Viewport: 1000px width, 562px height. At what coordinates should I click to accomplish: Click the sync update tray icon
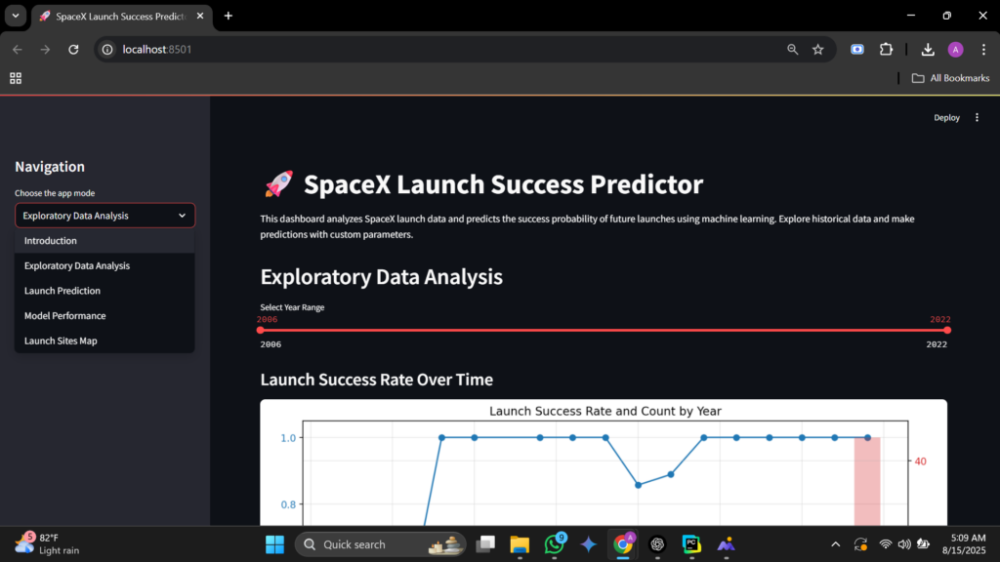860,544
